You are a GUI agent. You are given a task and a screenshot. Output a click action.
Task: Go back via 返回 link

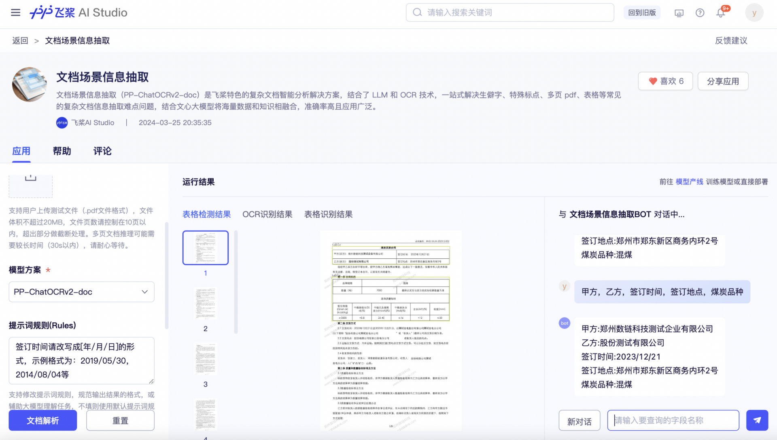20,40
